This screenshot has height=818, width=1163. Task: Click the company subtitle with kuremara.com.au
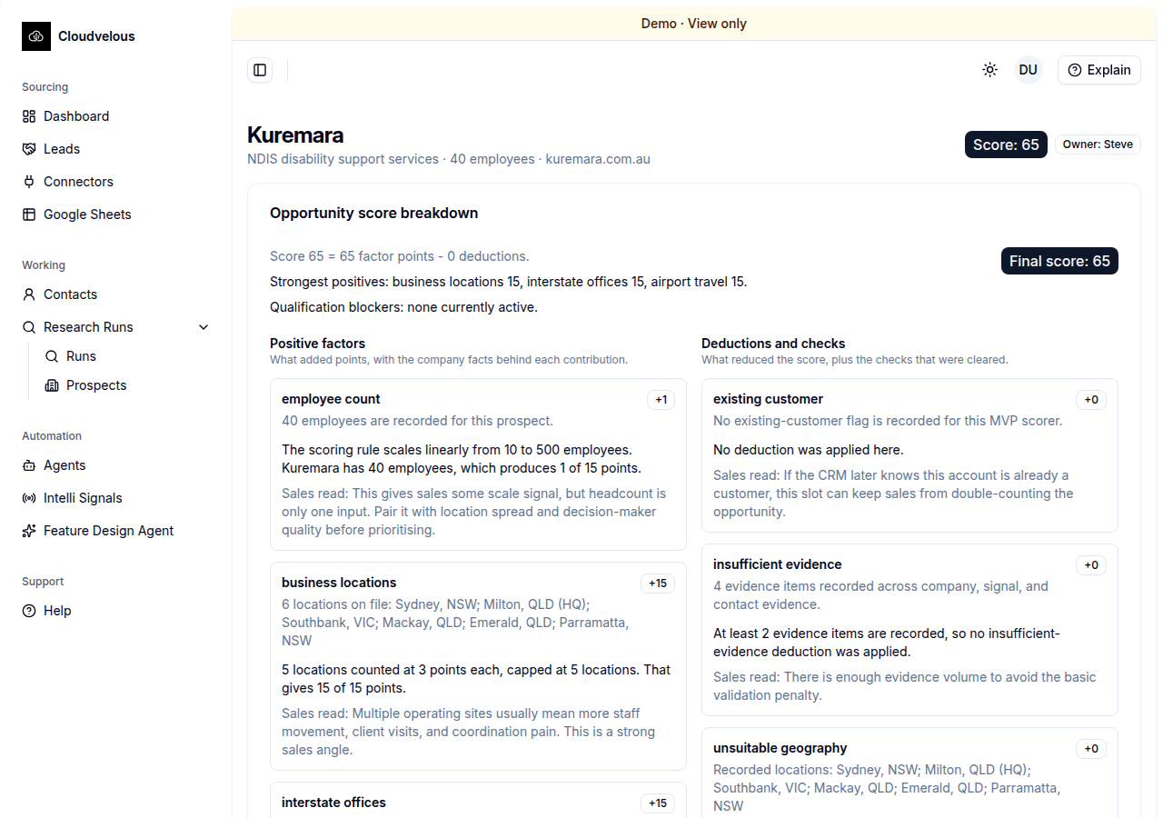[449, 159]
